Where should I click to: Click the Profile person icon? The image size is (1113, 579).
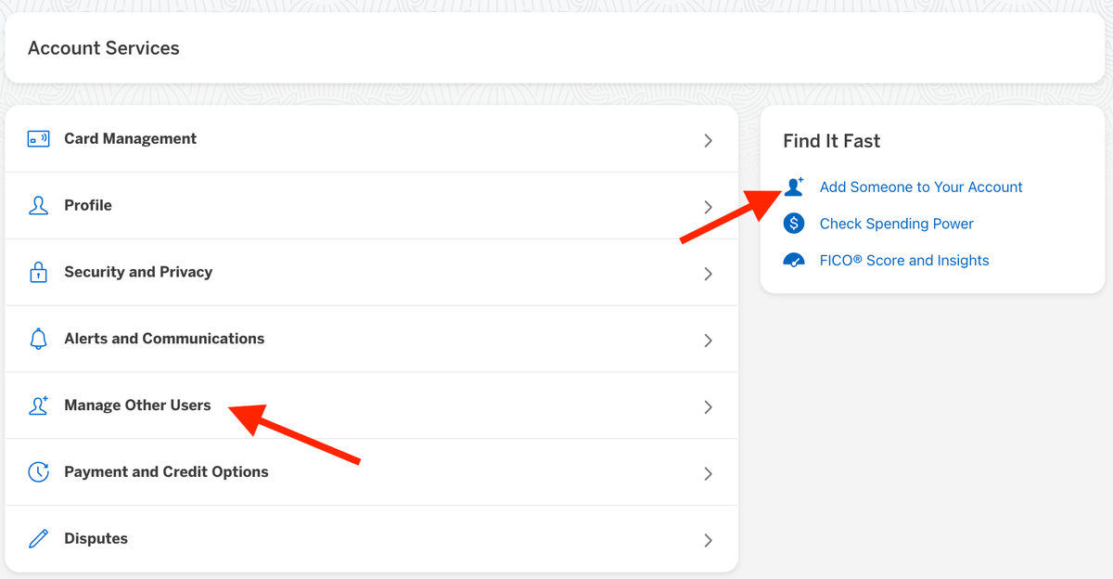38,206
